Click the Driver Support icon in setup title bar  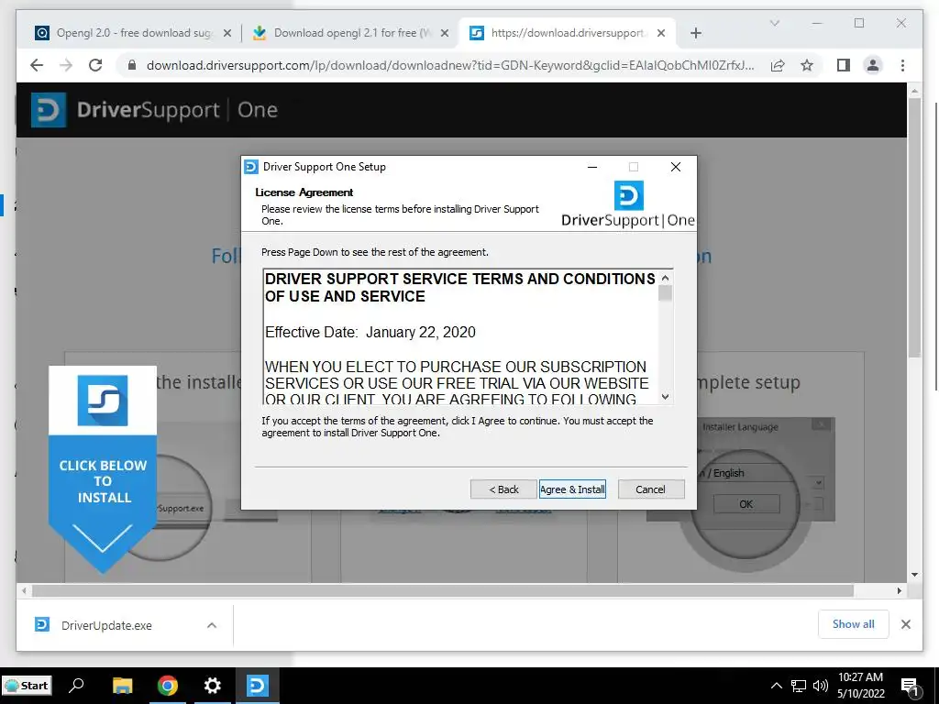[251, 167]
